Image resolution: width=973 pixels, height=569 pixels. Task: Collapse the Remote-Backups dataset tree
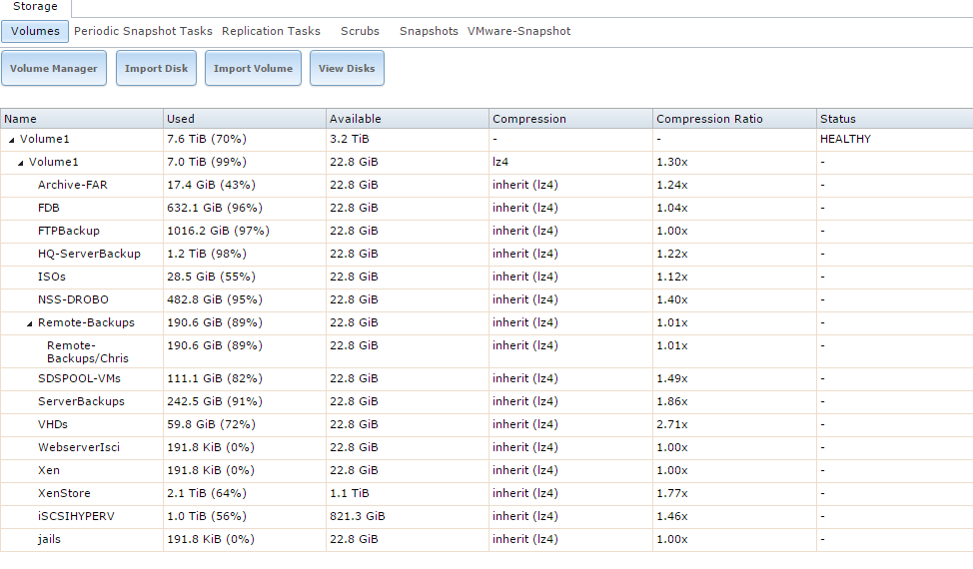click(x=29, y=323)
